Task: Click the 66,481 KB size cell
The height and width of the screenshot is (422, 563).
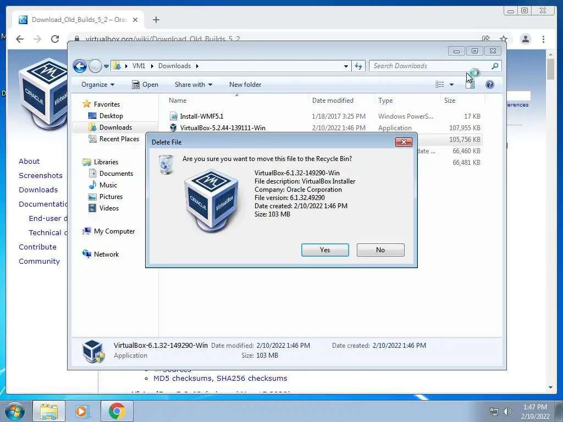Action: coord(466,162)
